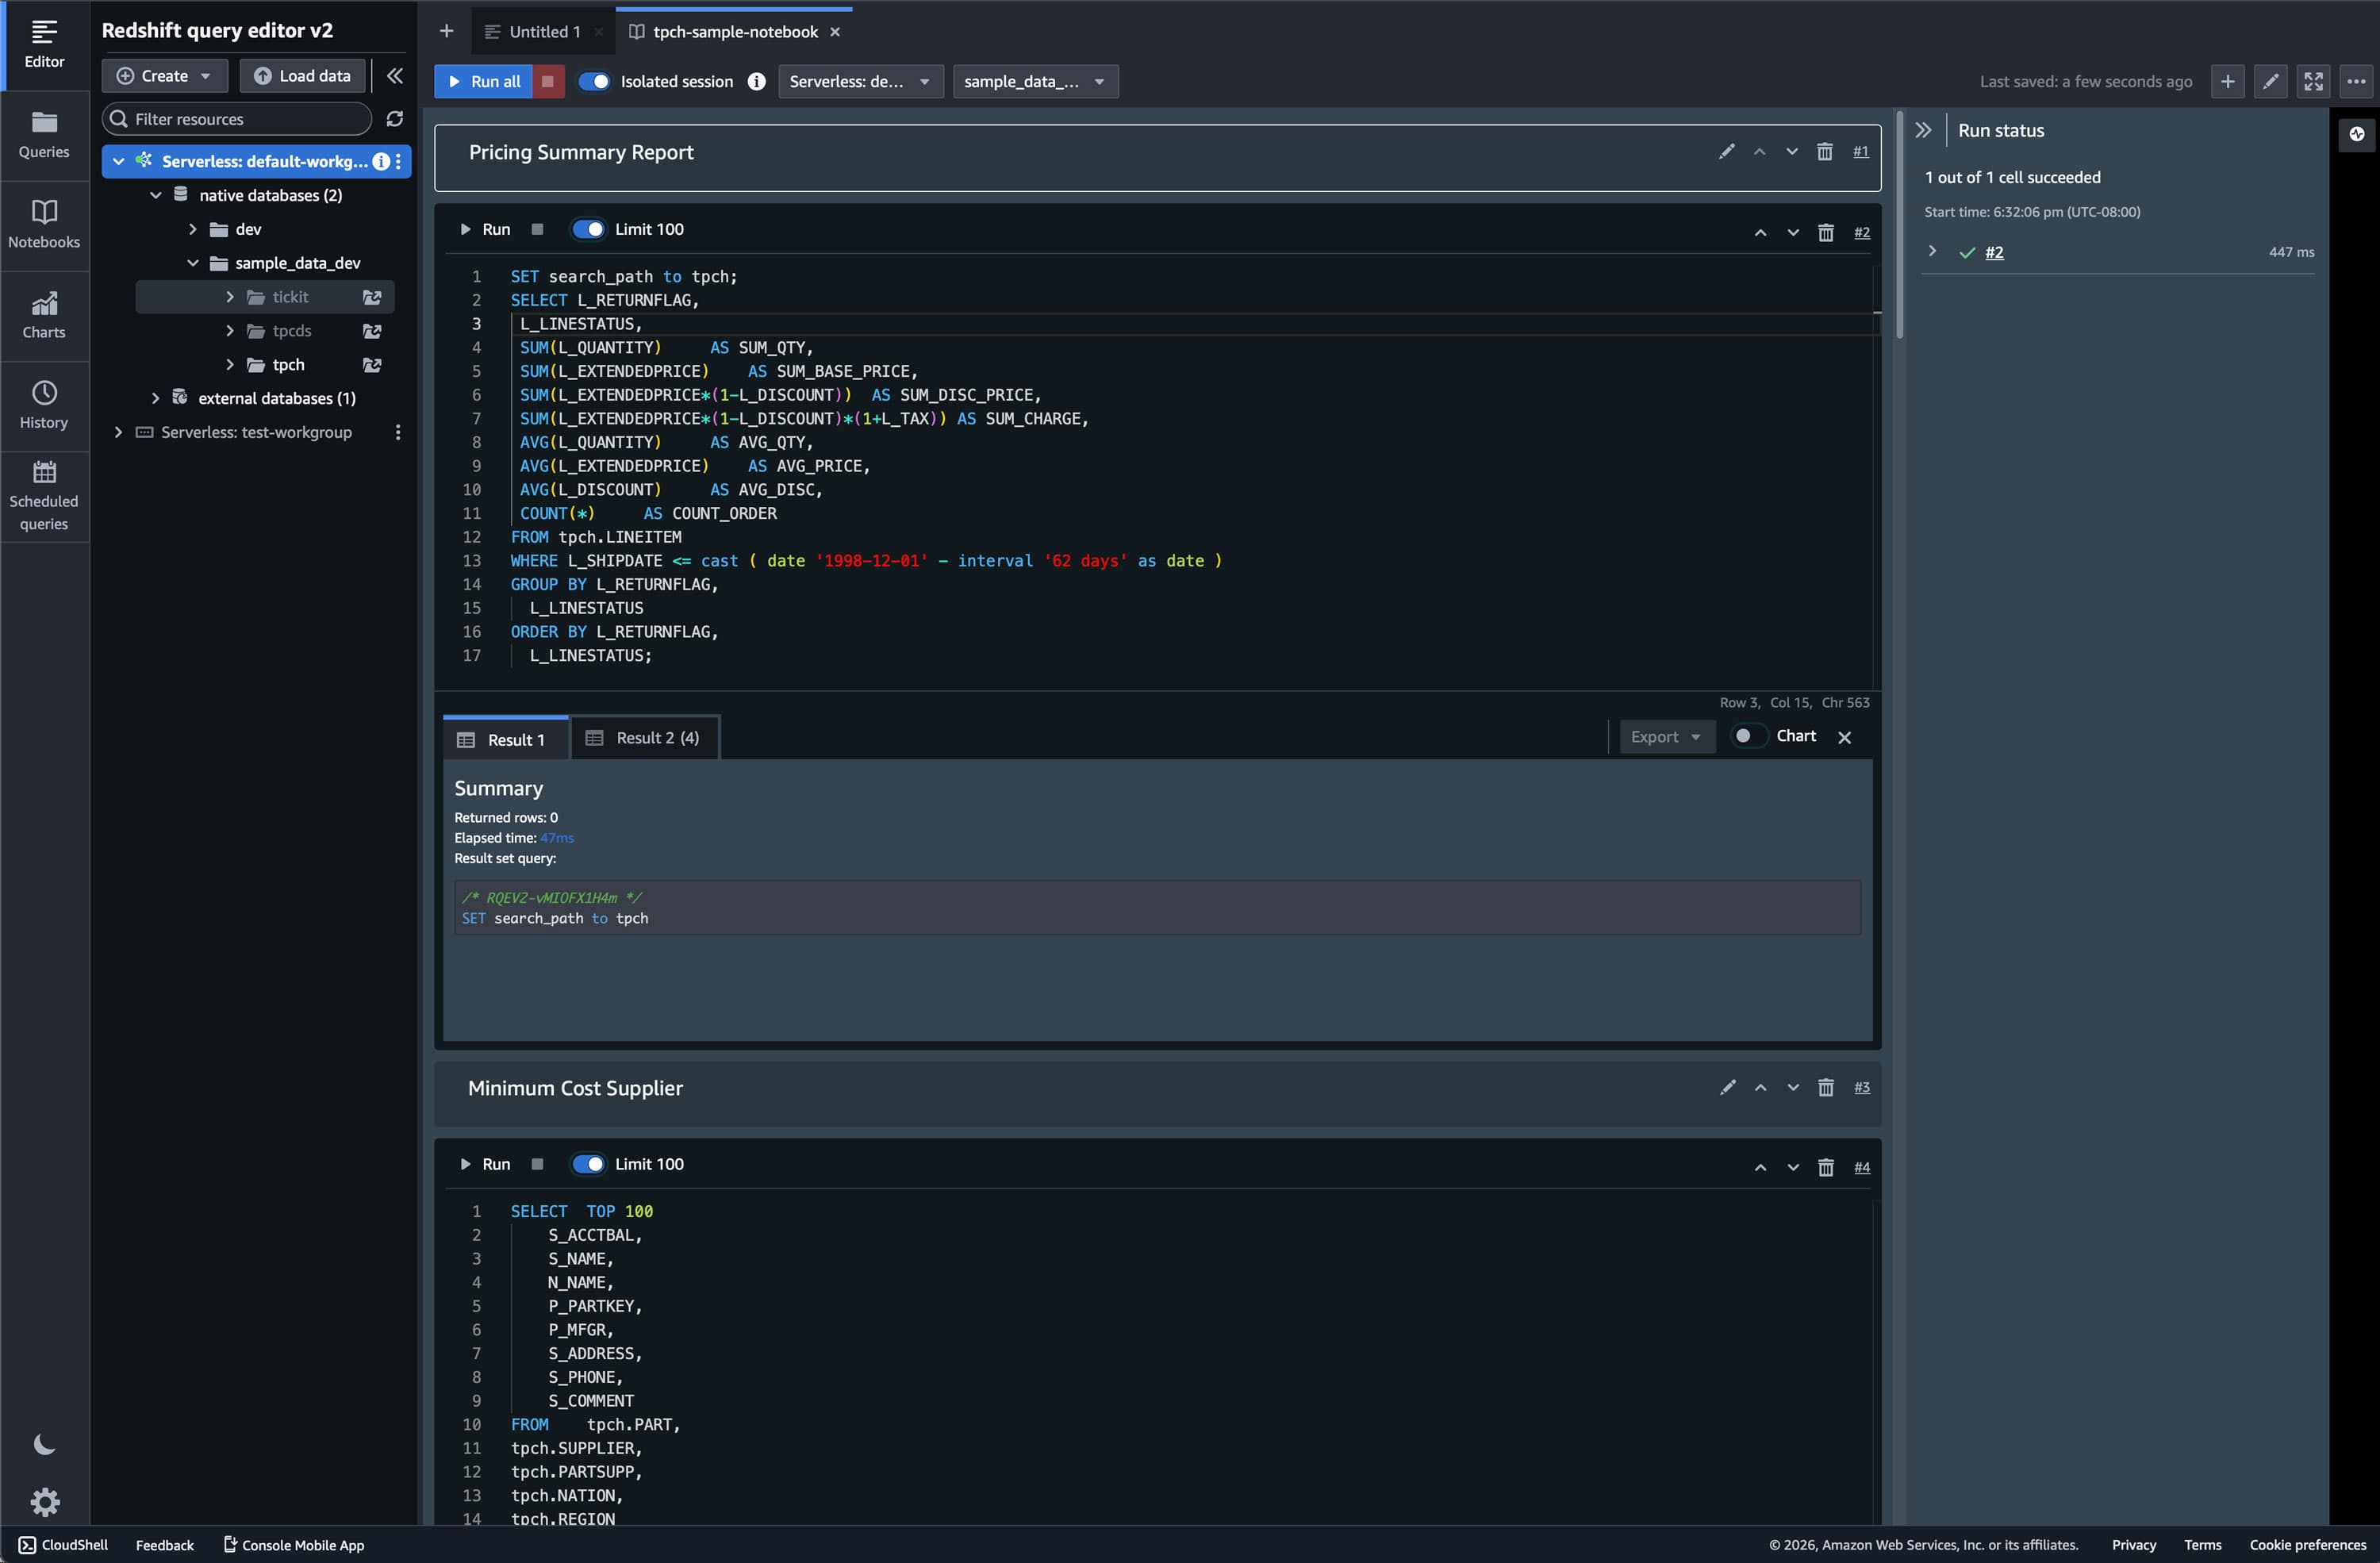View the query History panel
The image size is (2380, 1563).
(44, 404)
